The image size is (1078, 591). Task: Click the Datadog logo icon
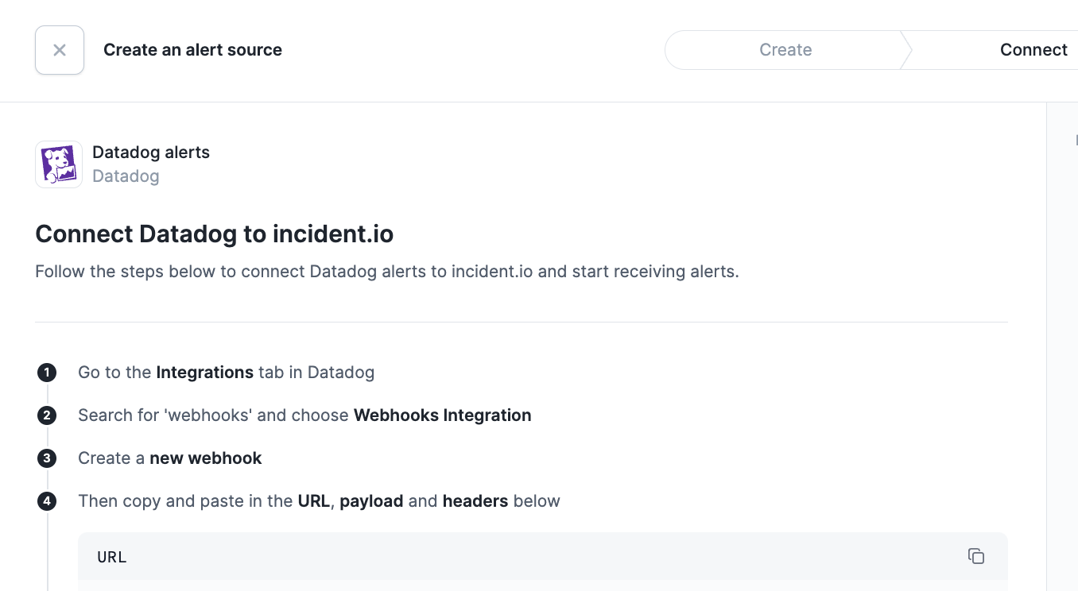[x=59, y=164]
